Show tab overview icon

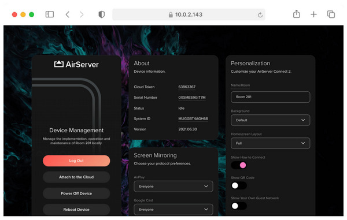click(x=331, y=14)
